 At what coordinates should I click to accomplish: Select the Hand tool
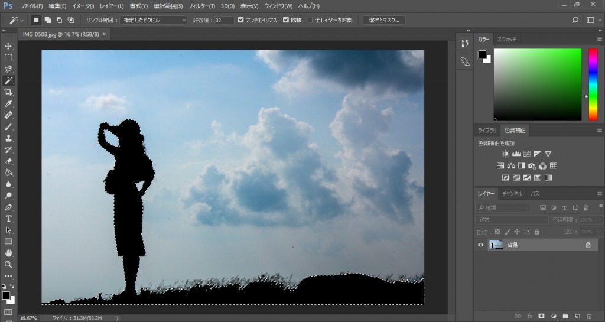(8, 253)
